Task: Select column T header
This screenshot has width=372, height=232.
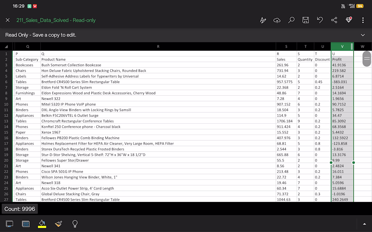Action: 306,47
